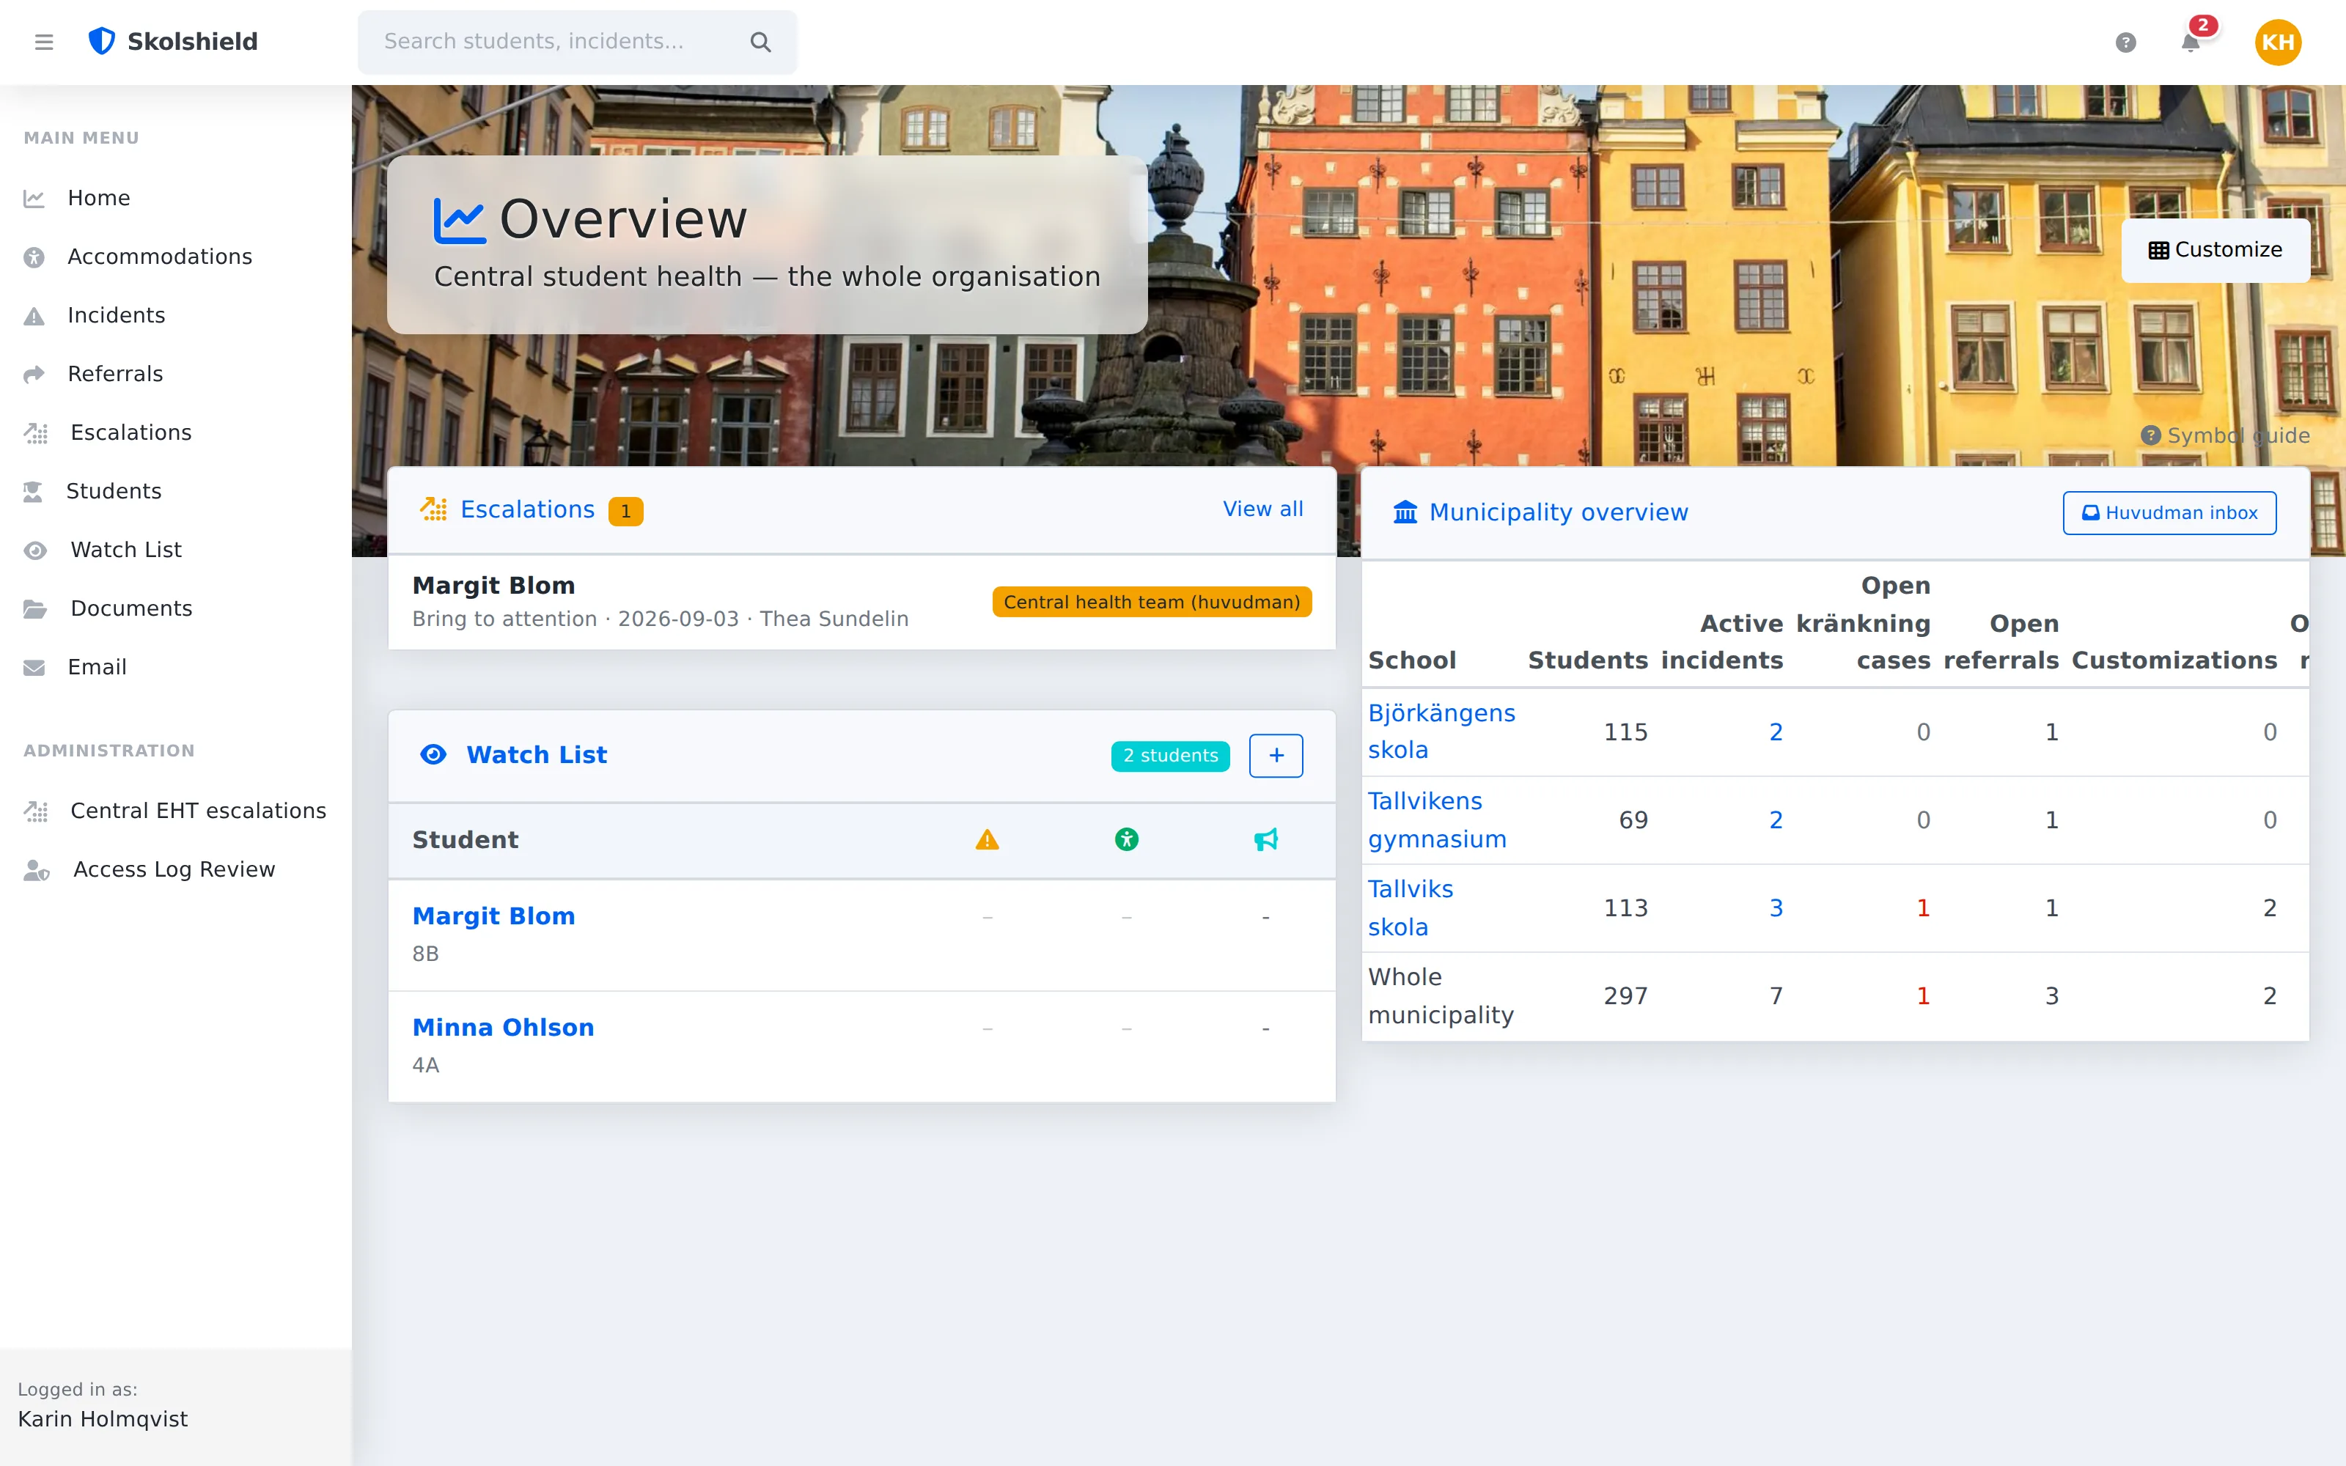Screen dimensions: 2346x1466
Task: Open Minna Ohlson in the Watch List
Action: [503, 1028]
